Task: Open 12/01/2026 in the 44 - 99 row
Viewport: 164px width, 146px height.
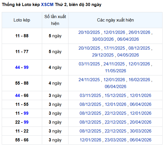Action: point(139,64)
